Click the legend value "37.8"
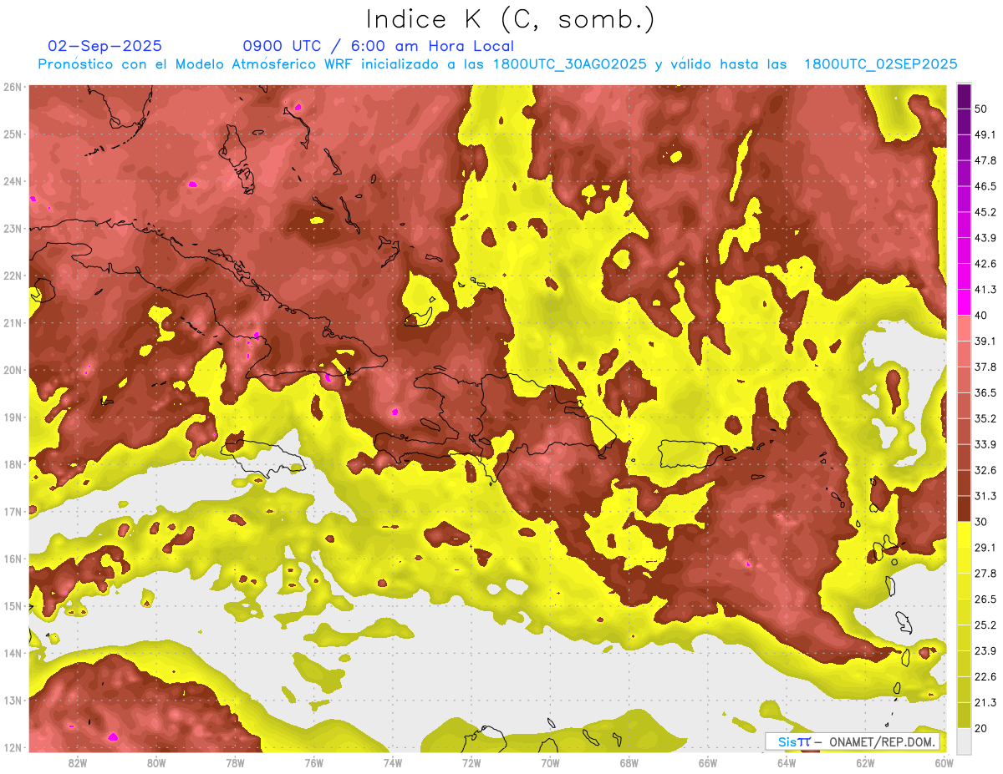 click(x=985, y=367)
